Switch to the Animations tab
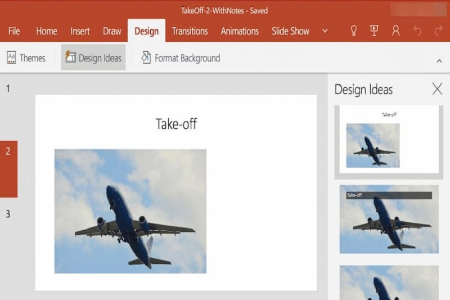Screen dimensions: 450x300 coord(240,31)
